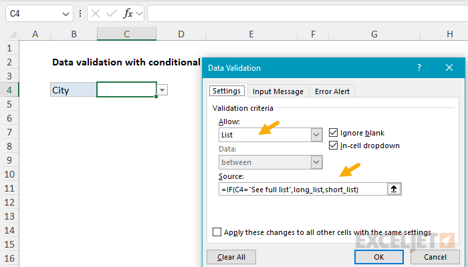
Task: Select column G header
Action: (x=374, y=34)
